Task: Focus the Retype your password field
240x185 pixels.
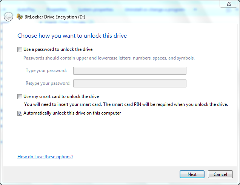Action: click(130, 83)
